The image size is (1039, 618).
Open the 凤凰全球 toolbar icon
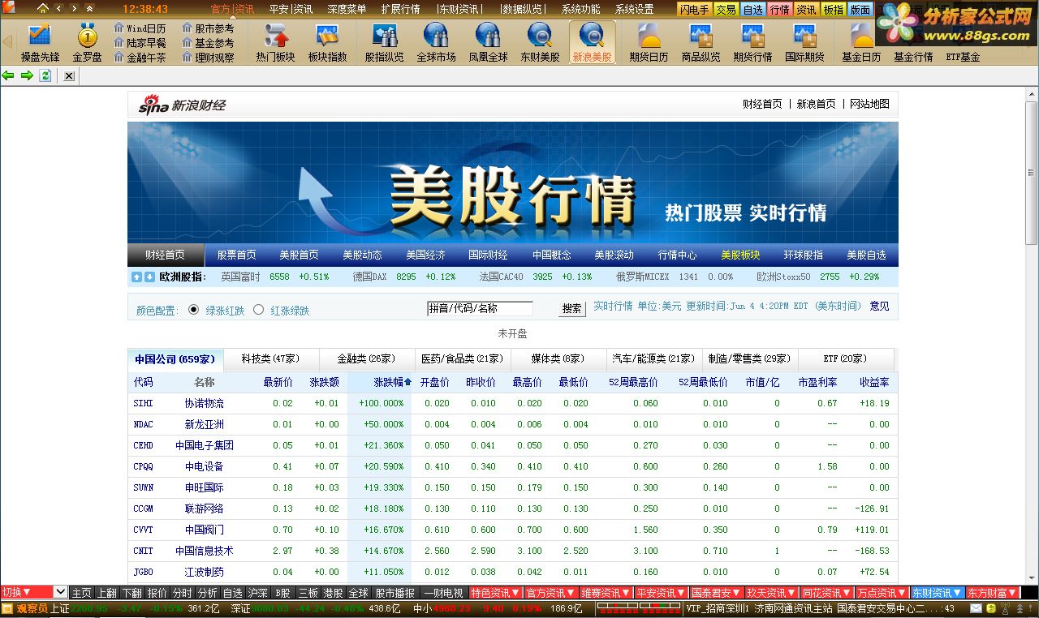click(x=488, y=42)
